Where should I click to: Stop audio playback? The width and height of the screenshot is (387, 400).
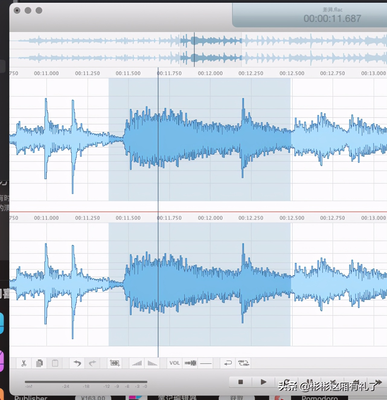241,382
